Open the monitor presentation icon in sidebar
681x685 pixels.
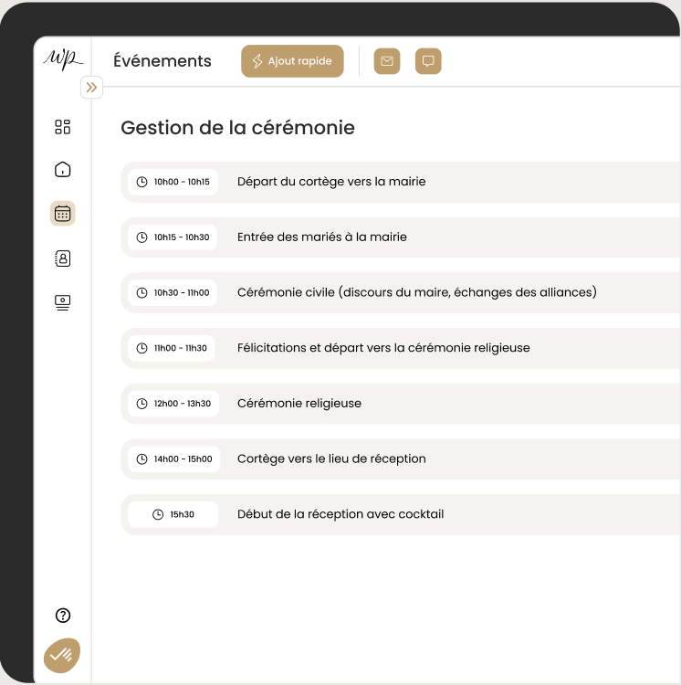(62, 302)
